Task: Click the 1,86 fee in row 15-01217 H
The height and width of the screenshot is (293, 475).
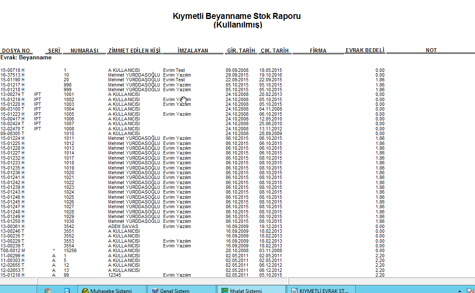Action: coord(380,85)
